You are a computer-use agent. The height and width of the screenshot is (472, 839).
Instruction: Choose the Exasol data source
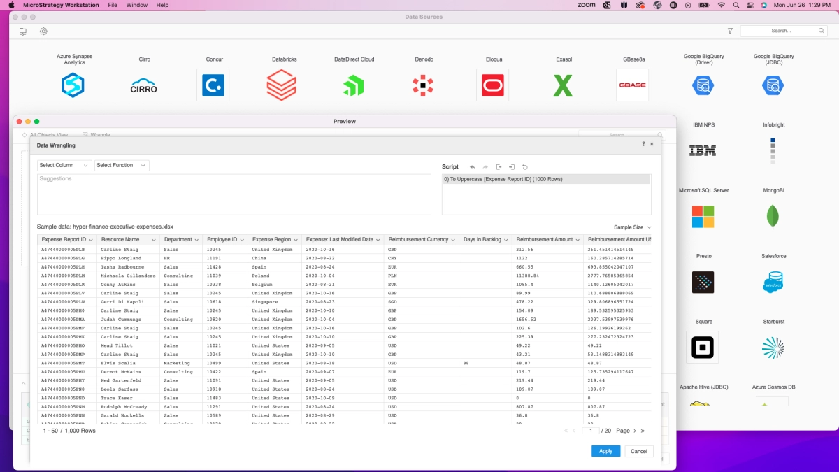pos(563,85)
